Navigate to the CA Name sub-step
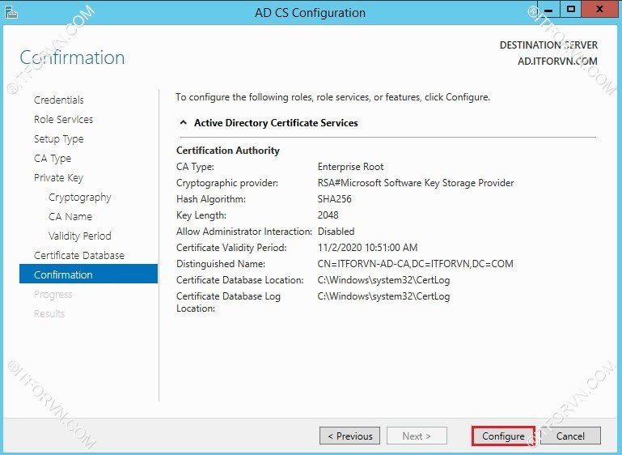Screen dimensions: 622x455 click(70, 216)
